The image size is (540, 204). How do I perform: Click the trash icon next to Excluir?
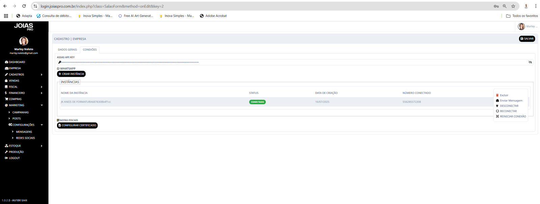pyautogui.click(x=497, y=95)
